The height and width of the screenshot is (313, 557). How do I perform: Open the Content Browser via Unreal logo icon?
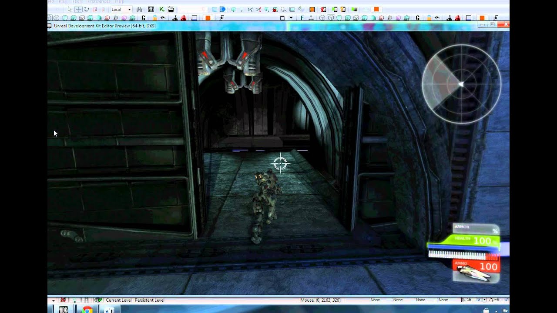151,9
